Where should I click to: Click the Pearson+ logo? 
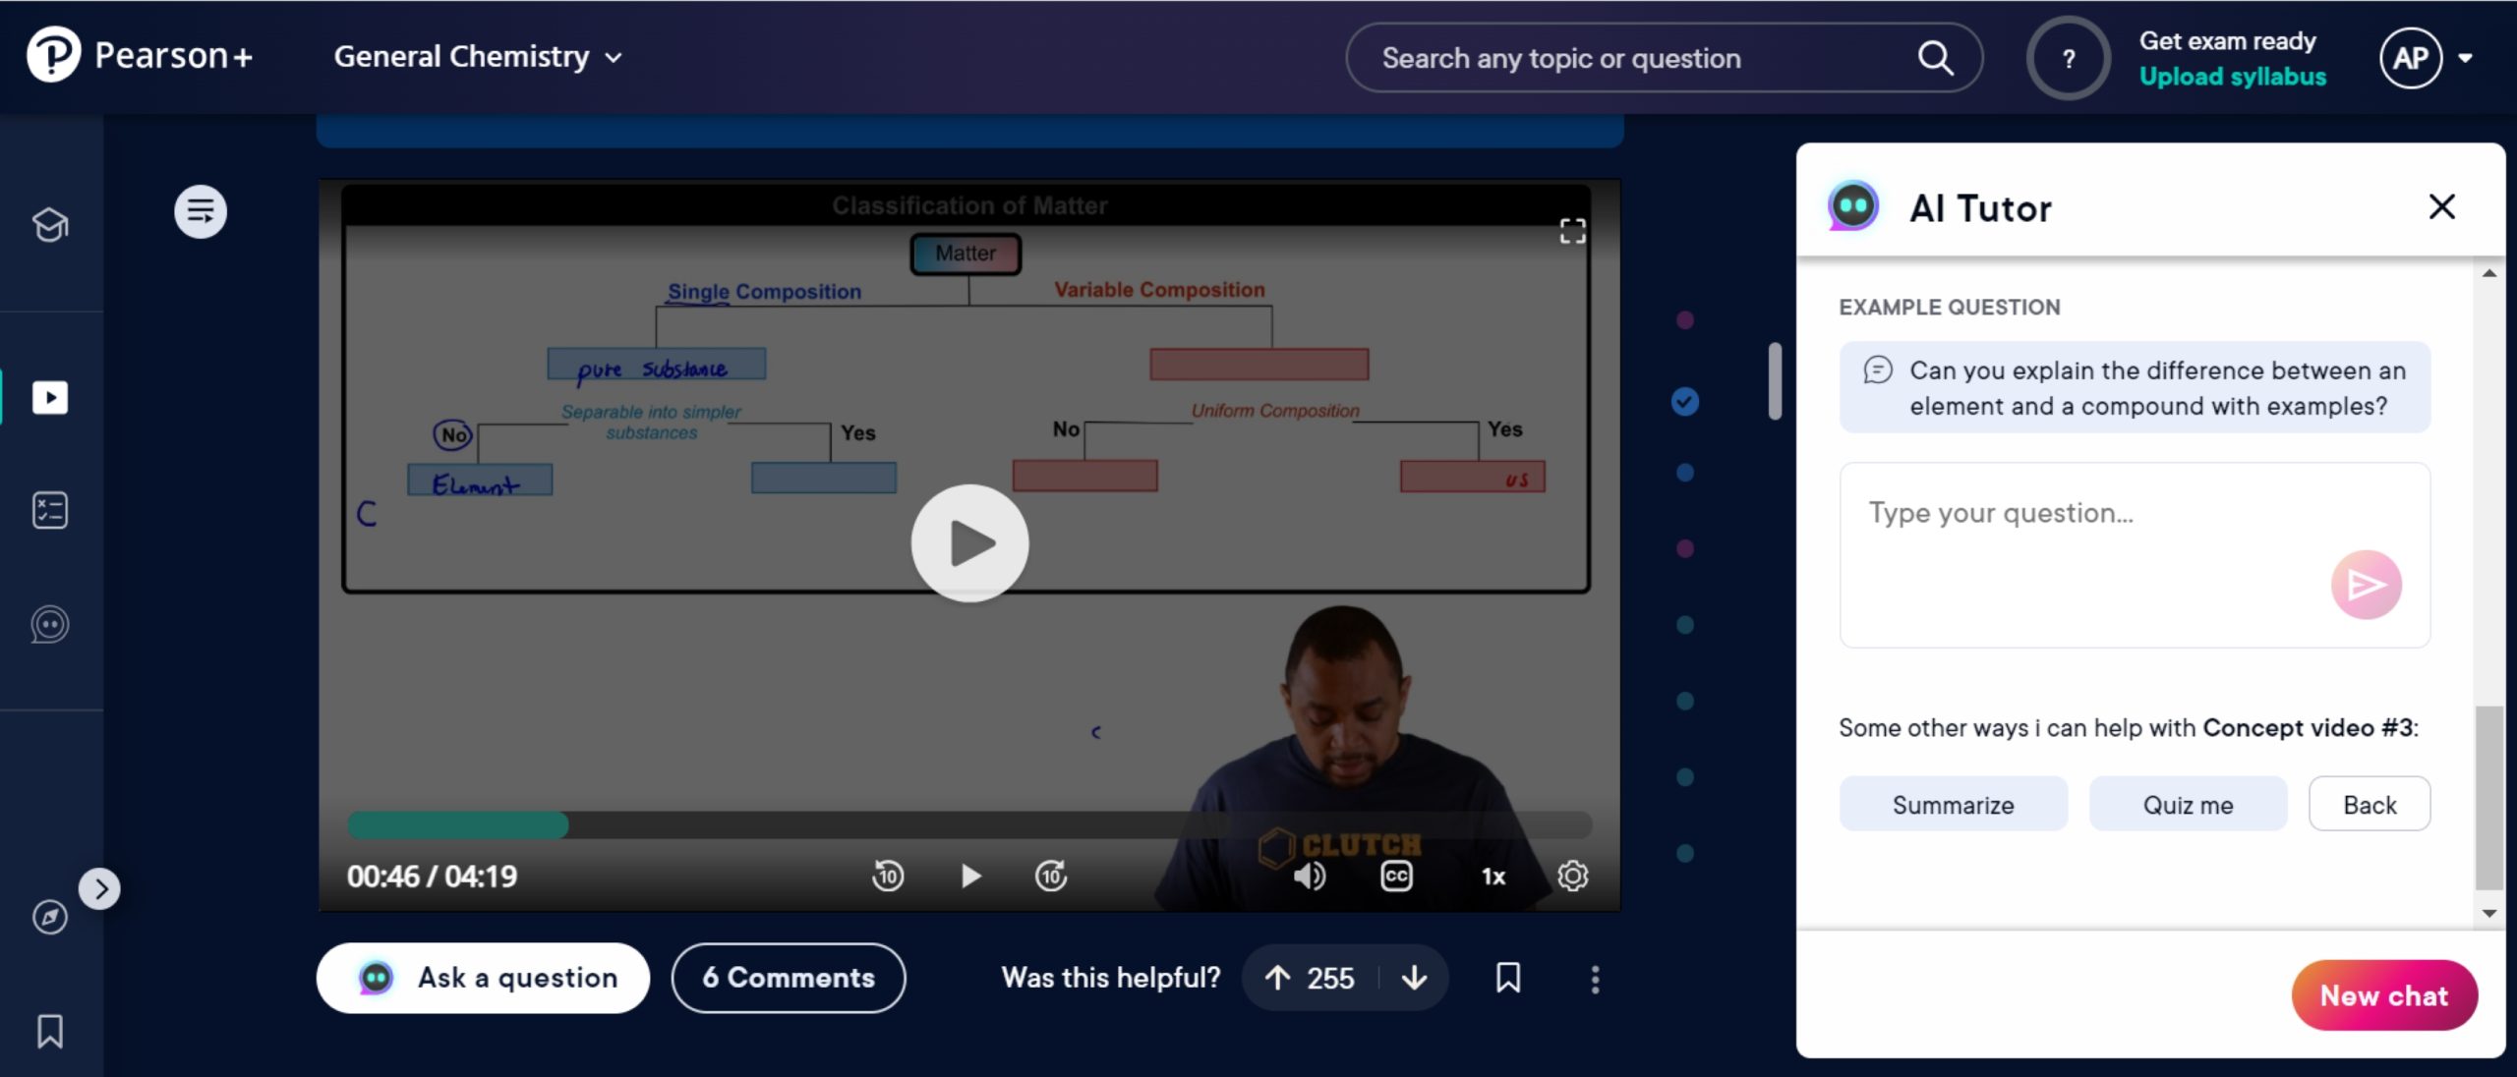point(139,56)
